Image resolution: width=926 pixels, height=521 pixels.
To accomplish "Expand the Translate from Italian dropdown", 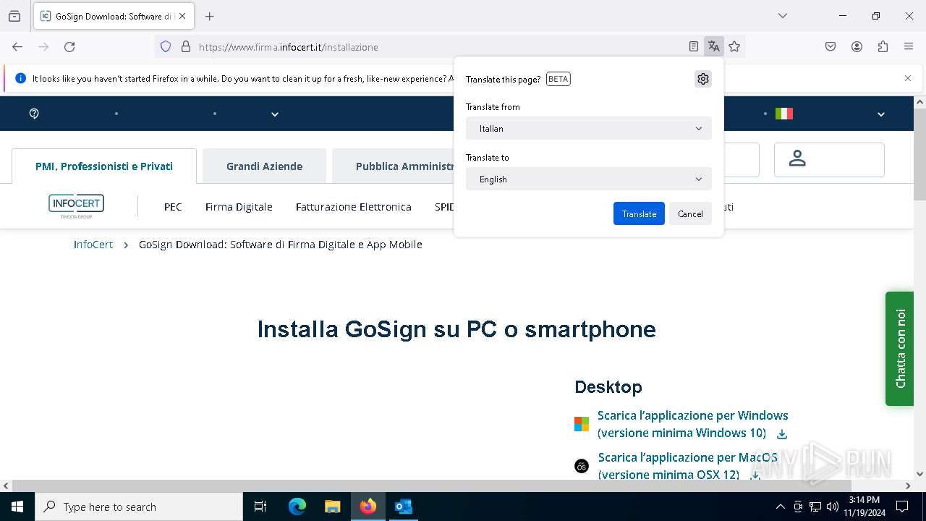I will click(589, 128).
